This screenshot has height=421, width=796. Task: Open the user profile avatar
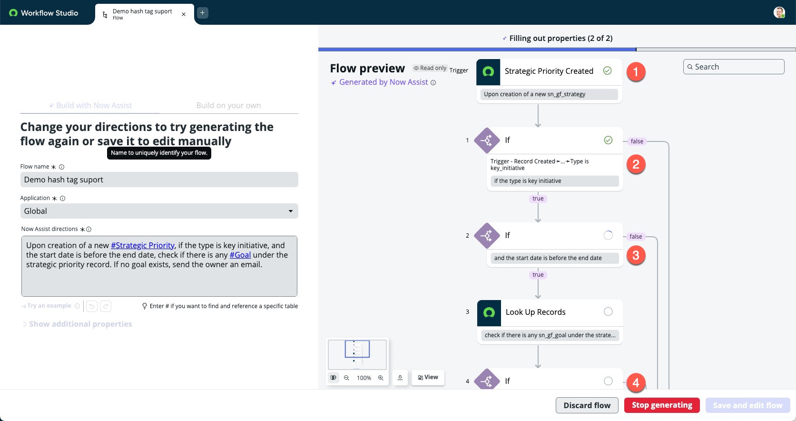click(x=779, y=13)
